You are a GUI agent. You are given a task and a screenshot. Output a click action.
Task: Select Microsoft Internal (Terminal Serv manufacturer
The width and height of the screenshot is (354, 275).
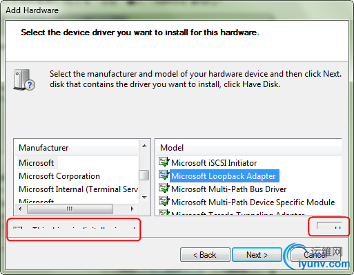coord(78,189)
